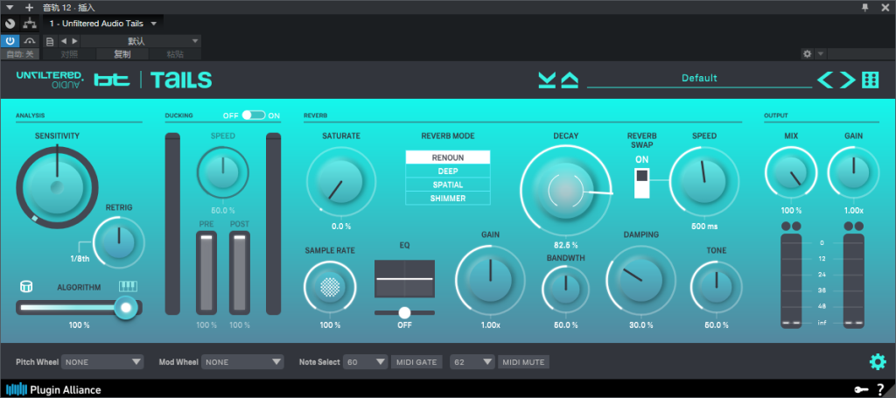Open the Mod Wheel NONE dropdown
The image size is (896, 398).
242,361
